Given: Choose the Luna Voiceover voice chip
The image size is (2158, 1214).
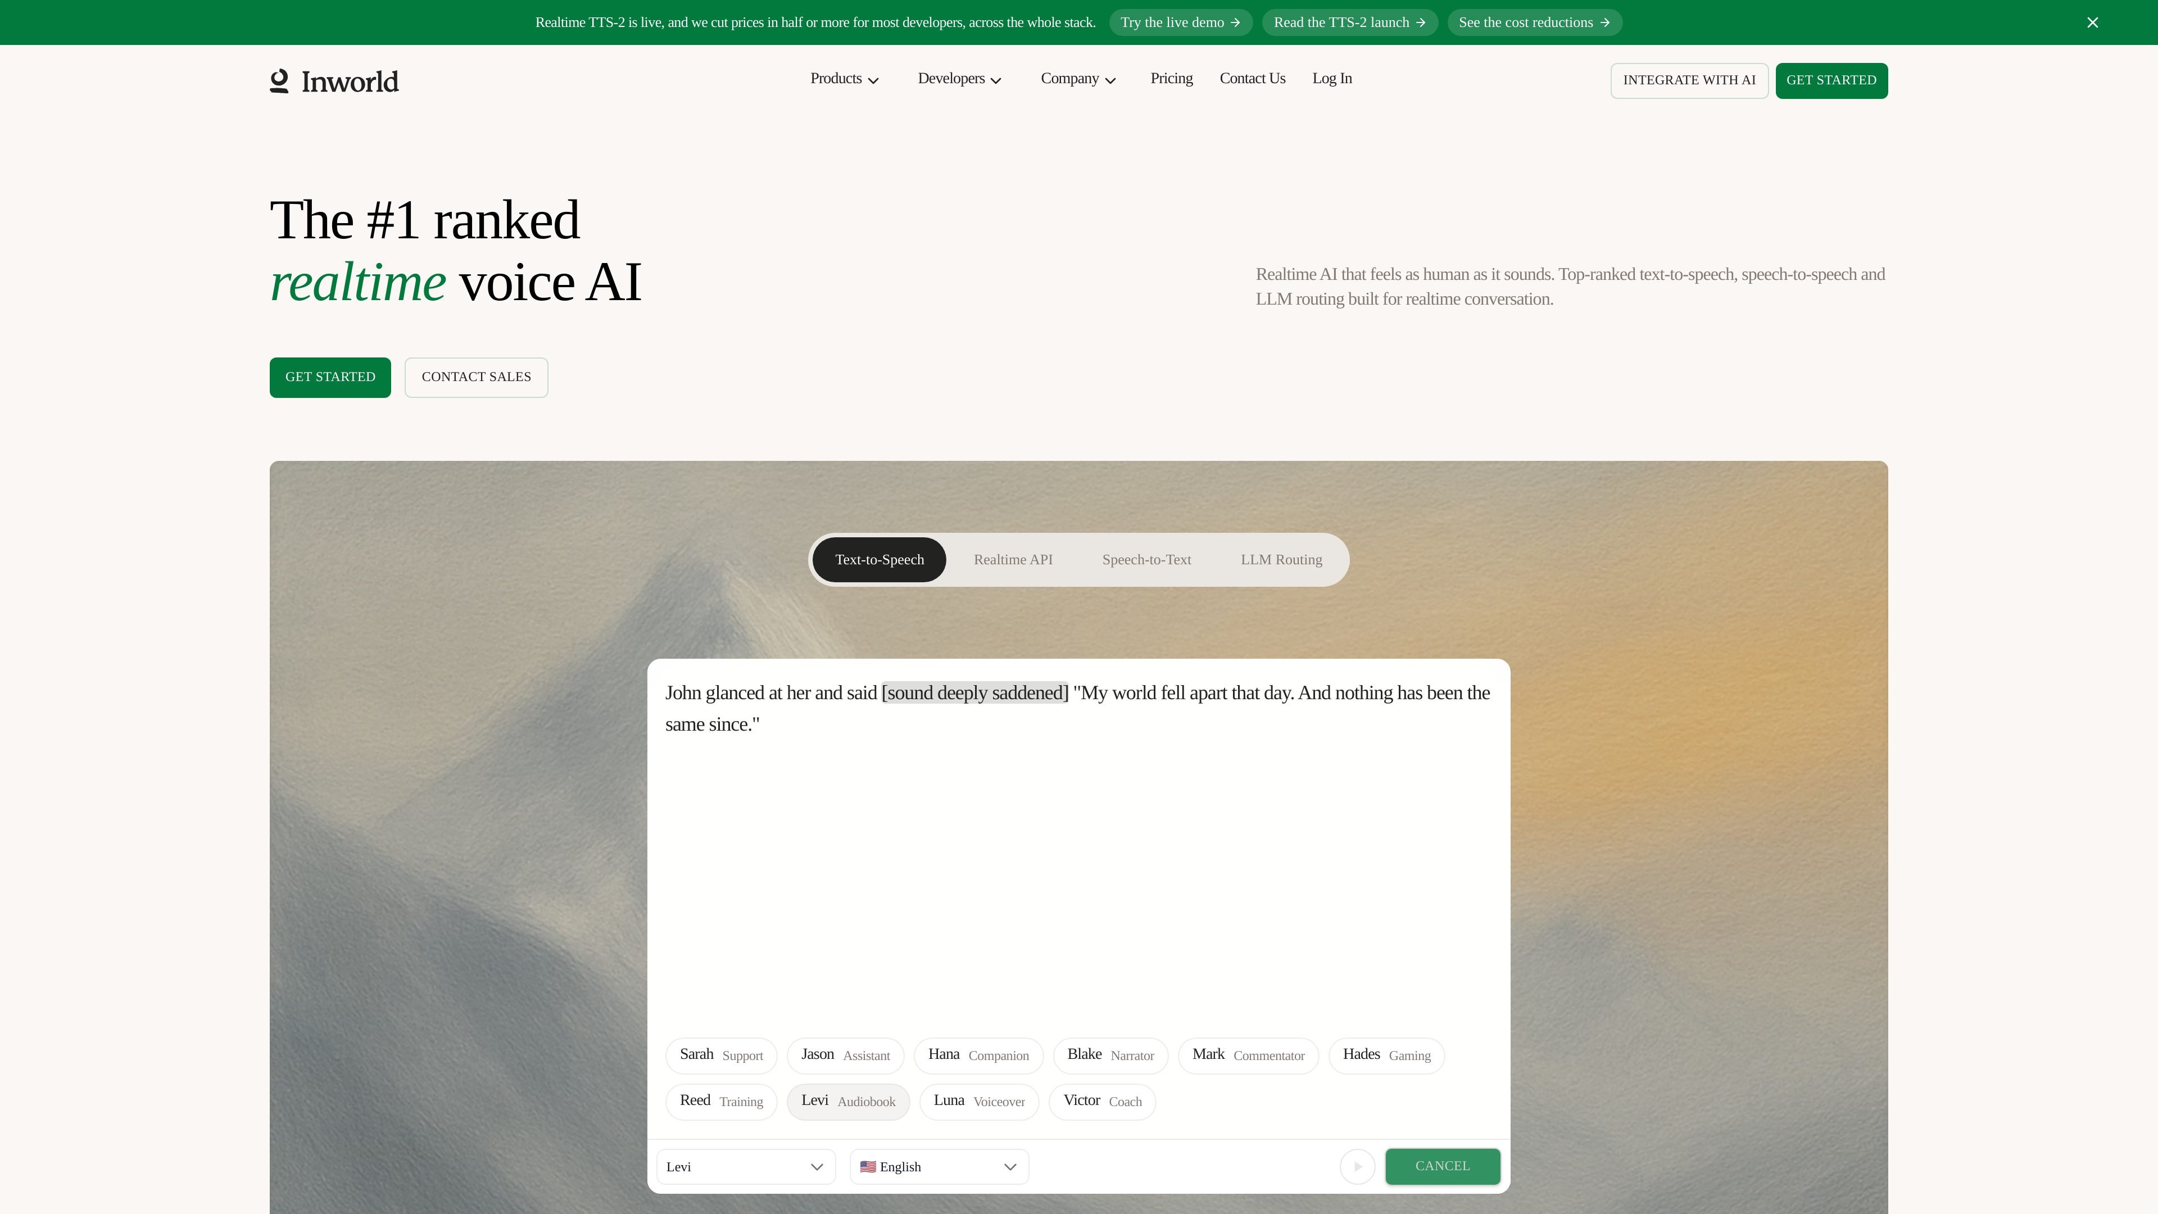Looking at the screenshot, I should [x=980, y=1102].
